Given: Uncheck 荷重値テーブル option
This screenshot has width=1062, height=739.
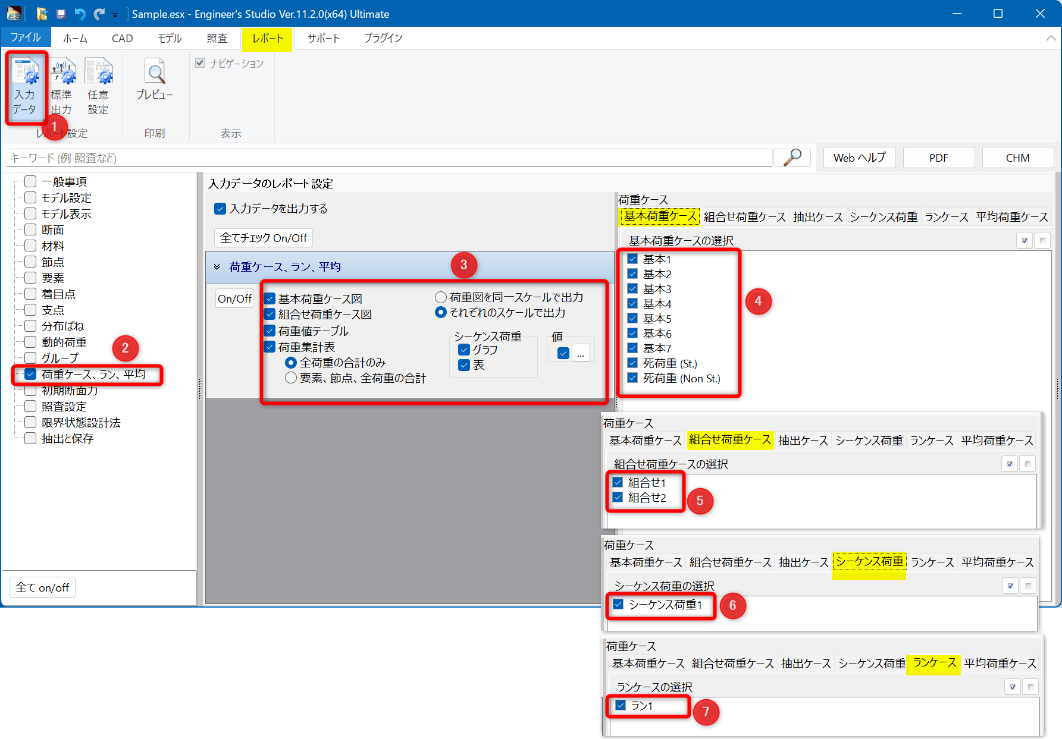Looking at the screenshot, I should coord(270,331).
